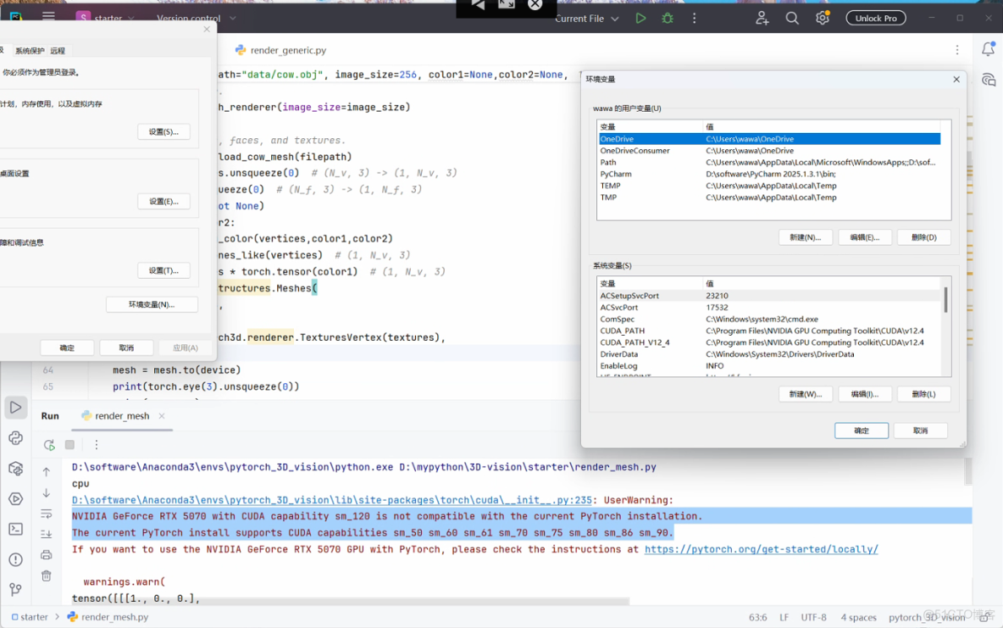This screenshot has height=628, width=1003.
Task: Open the main hamburger menu
Action: [x=48, y=17]
